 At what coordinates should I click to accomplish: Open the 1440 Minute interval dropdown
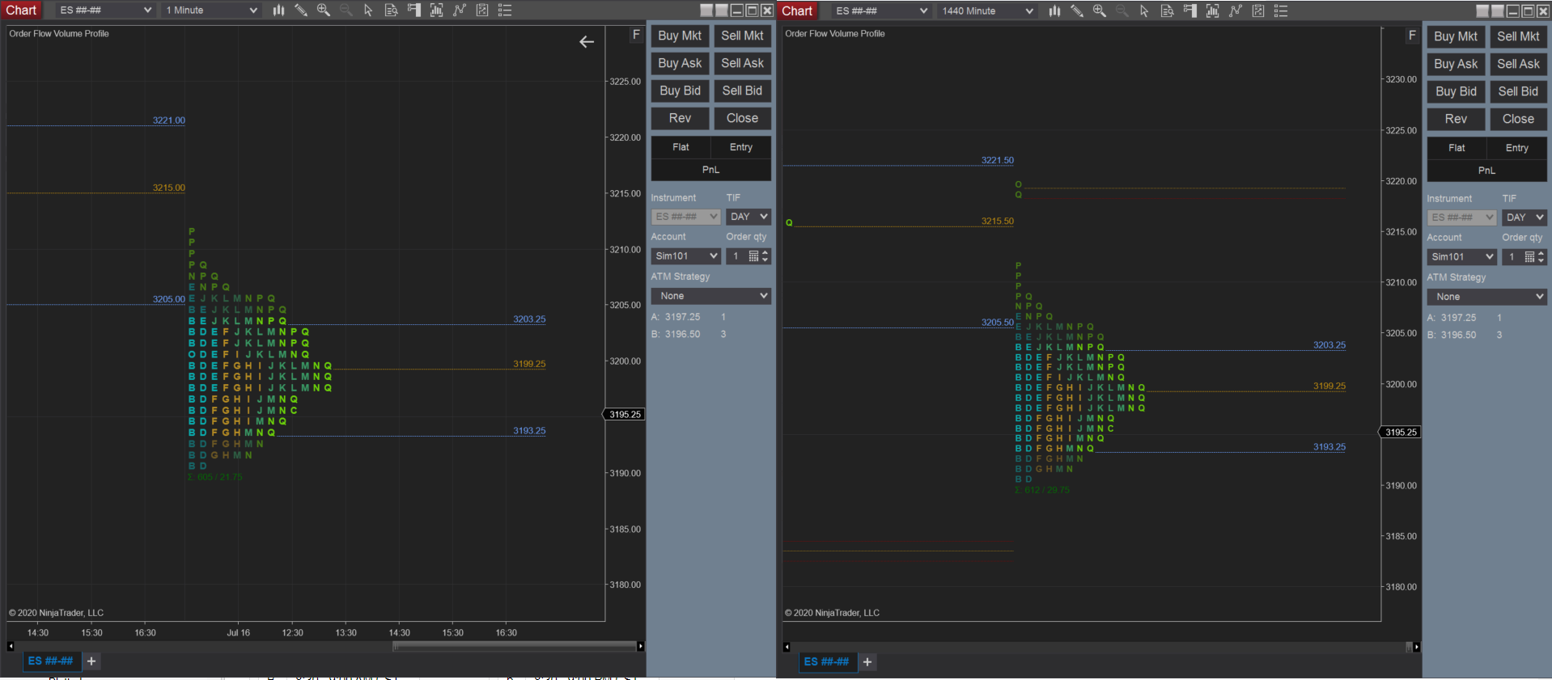pyautogui.click(x=986, y=11)
